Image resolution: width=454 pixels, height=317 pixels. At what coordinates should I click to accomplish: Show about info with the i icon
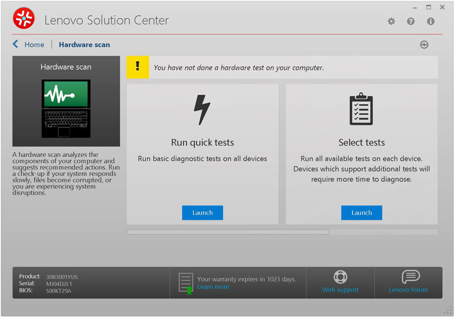coord(431,22)
